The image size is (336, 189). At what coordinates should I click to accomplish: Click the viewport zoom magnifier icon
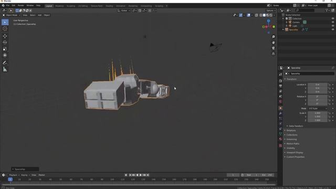coord(274,37)
